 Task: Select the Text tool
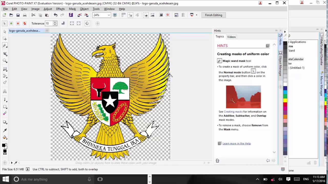5,91
